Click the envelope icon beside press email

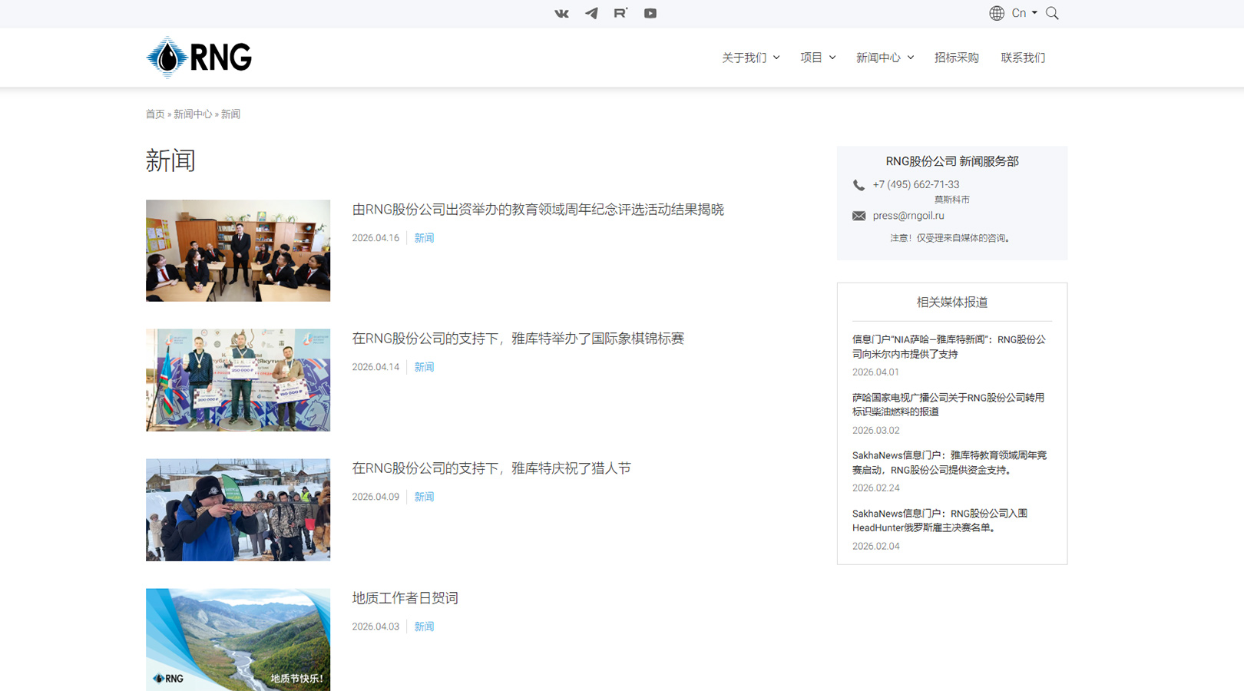(859, 216)
